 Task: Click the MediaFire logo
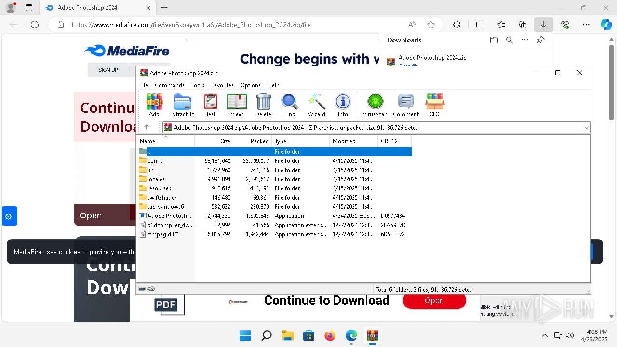pyautogui.click(x=127, y=51)
